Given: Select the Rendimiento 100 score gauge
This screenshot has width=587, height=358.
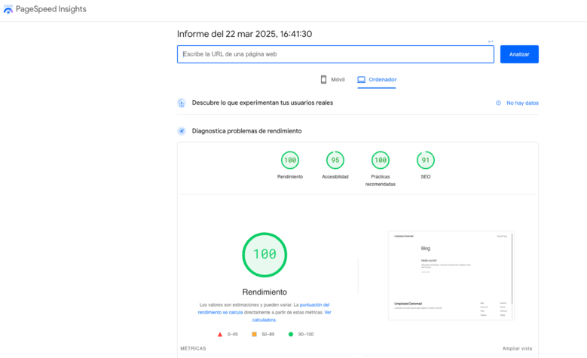Looking at the screenshot, I should 290,160.
